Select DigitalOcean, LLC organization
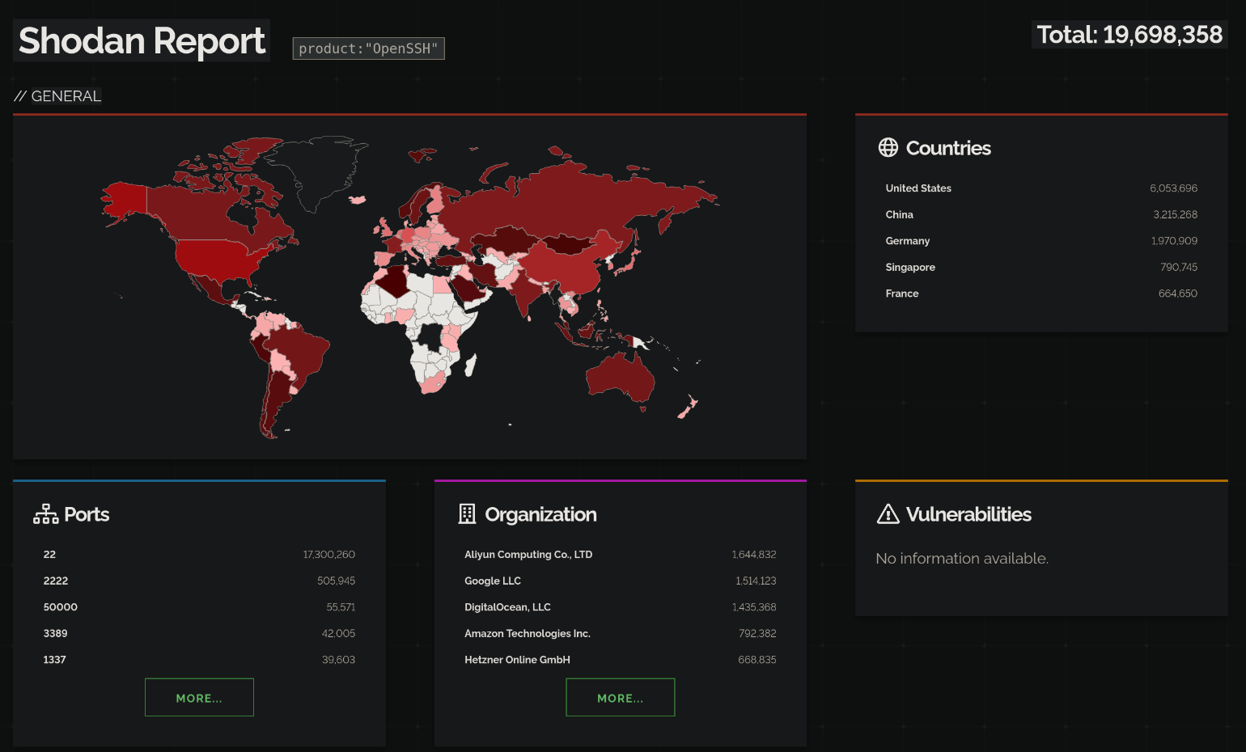 pos(507,607)
